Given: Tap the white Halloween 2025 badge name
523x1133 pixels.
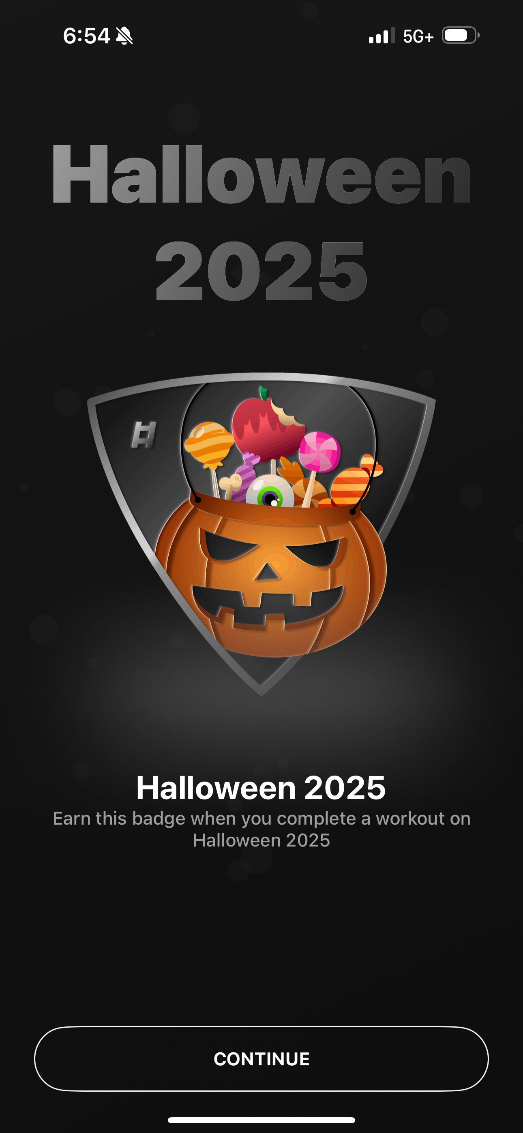Looking at the screenshot, I should coord(261,788).
